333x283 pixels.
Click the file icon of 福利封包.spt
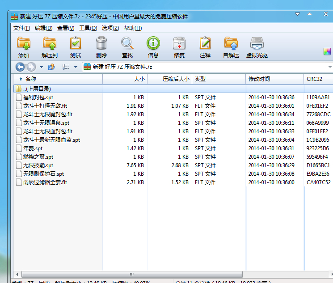point(19,97)
